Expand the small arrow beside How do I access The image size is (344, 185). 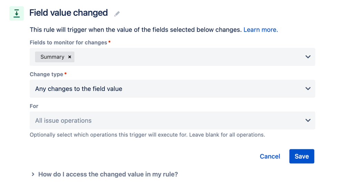pos(33,174)
